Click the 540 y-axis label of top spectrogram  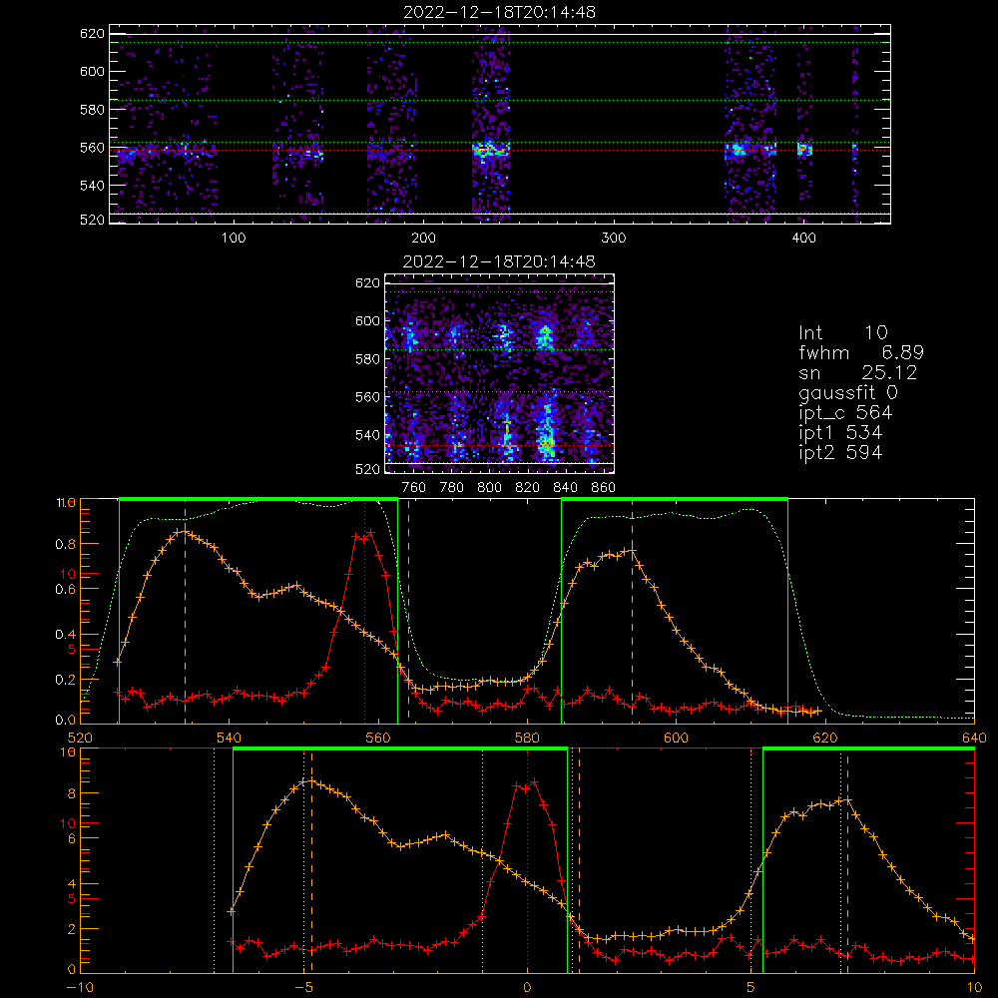[92, 186]
